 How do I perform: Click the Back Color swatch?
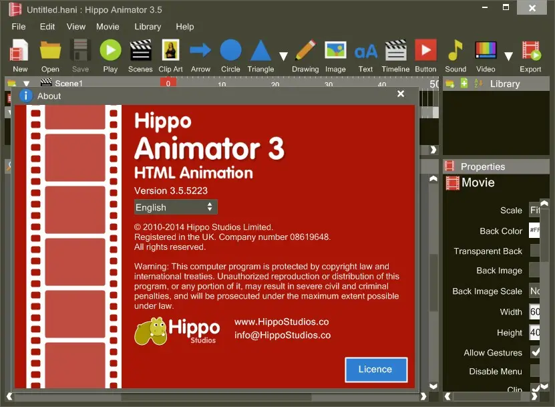[534, 231]
